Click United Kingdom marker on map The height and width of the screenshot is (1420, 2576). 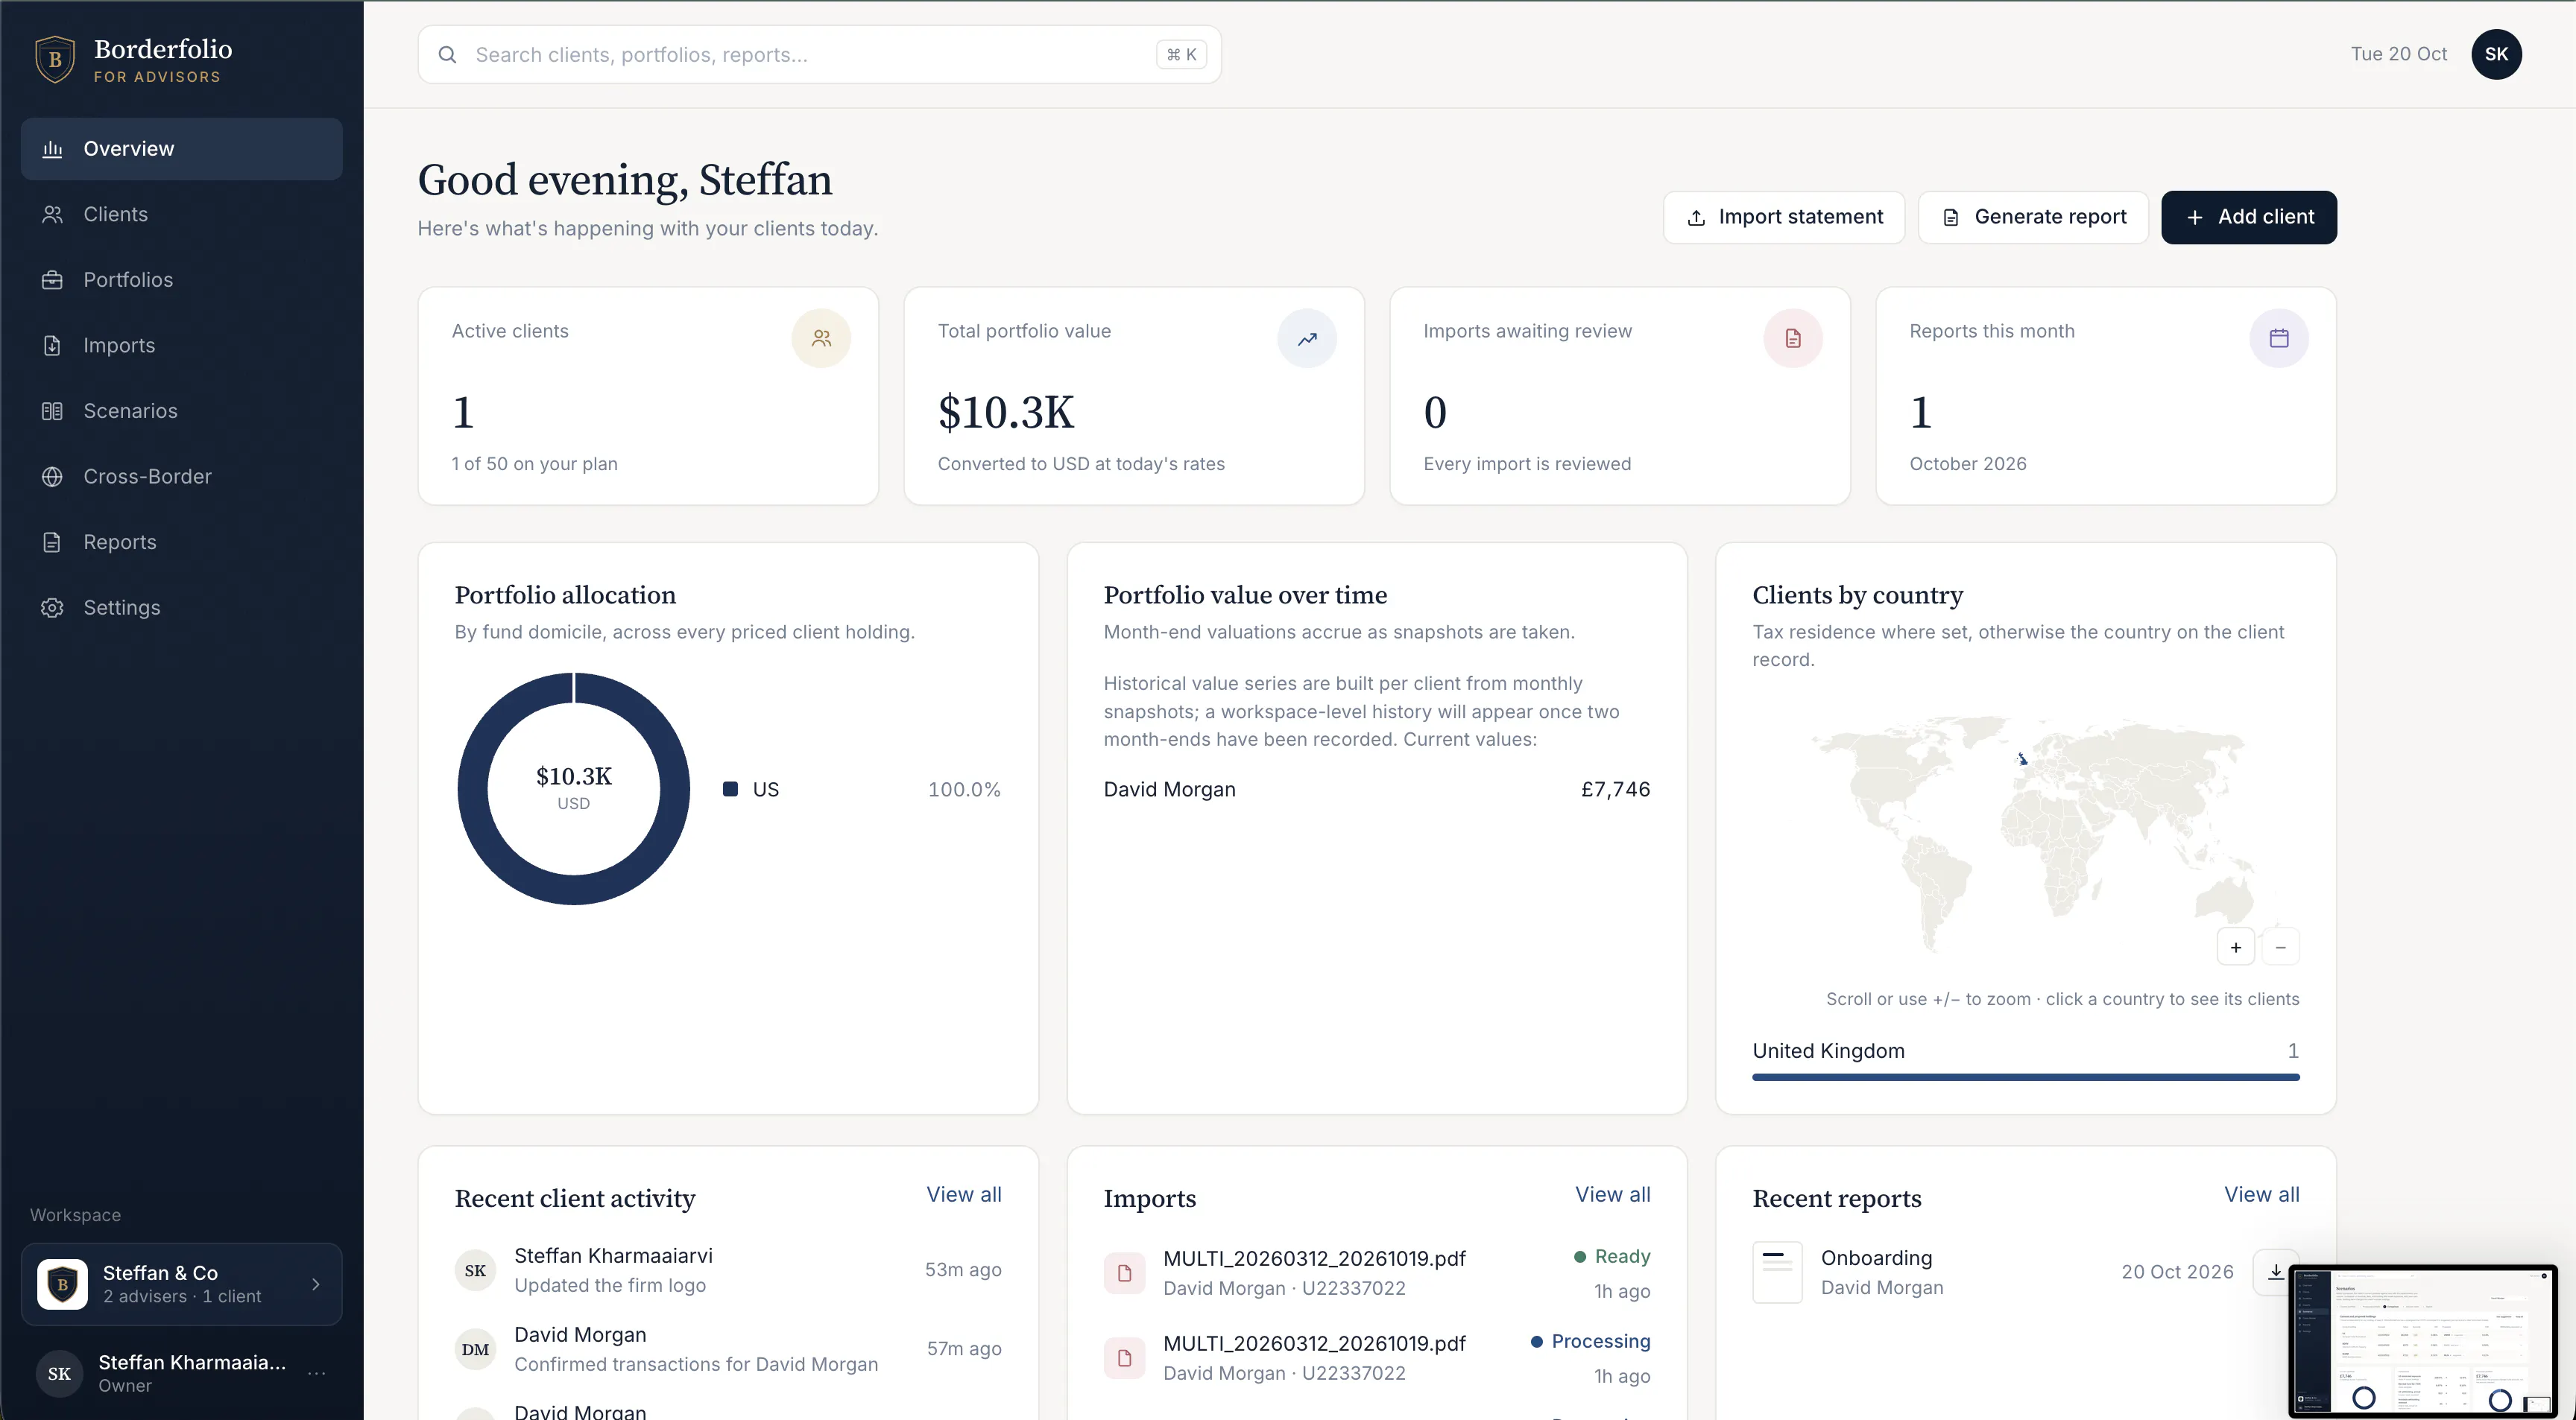tap(2022, 759)
